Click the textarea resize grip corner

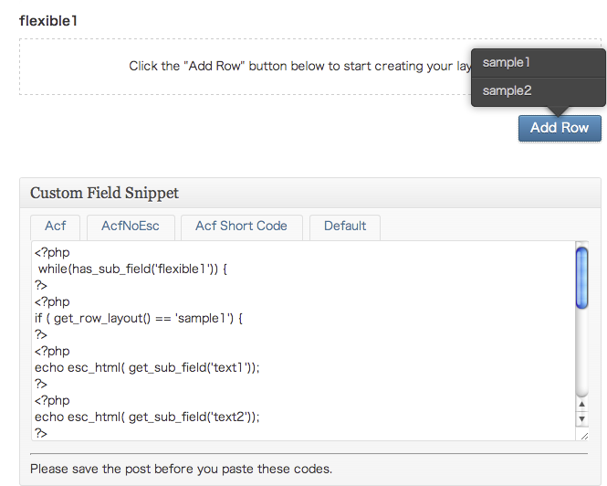click(584, 436)
